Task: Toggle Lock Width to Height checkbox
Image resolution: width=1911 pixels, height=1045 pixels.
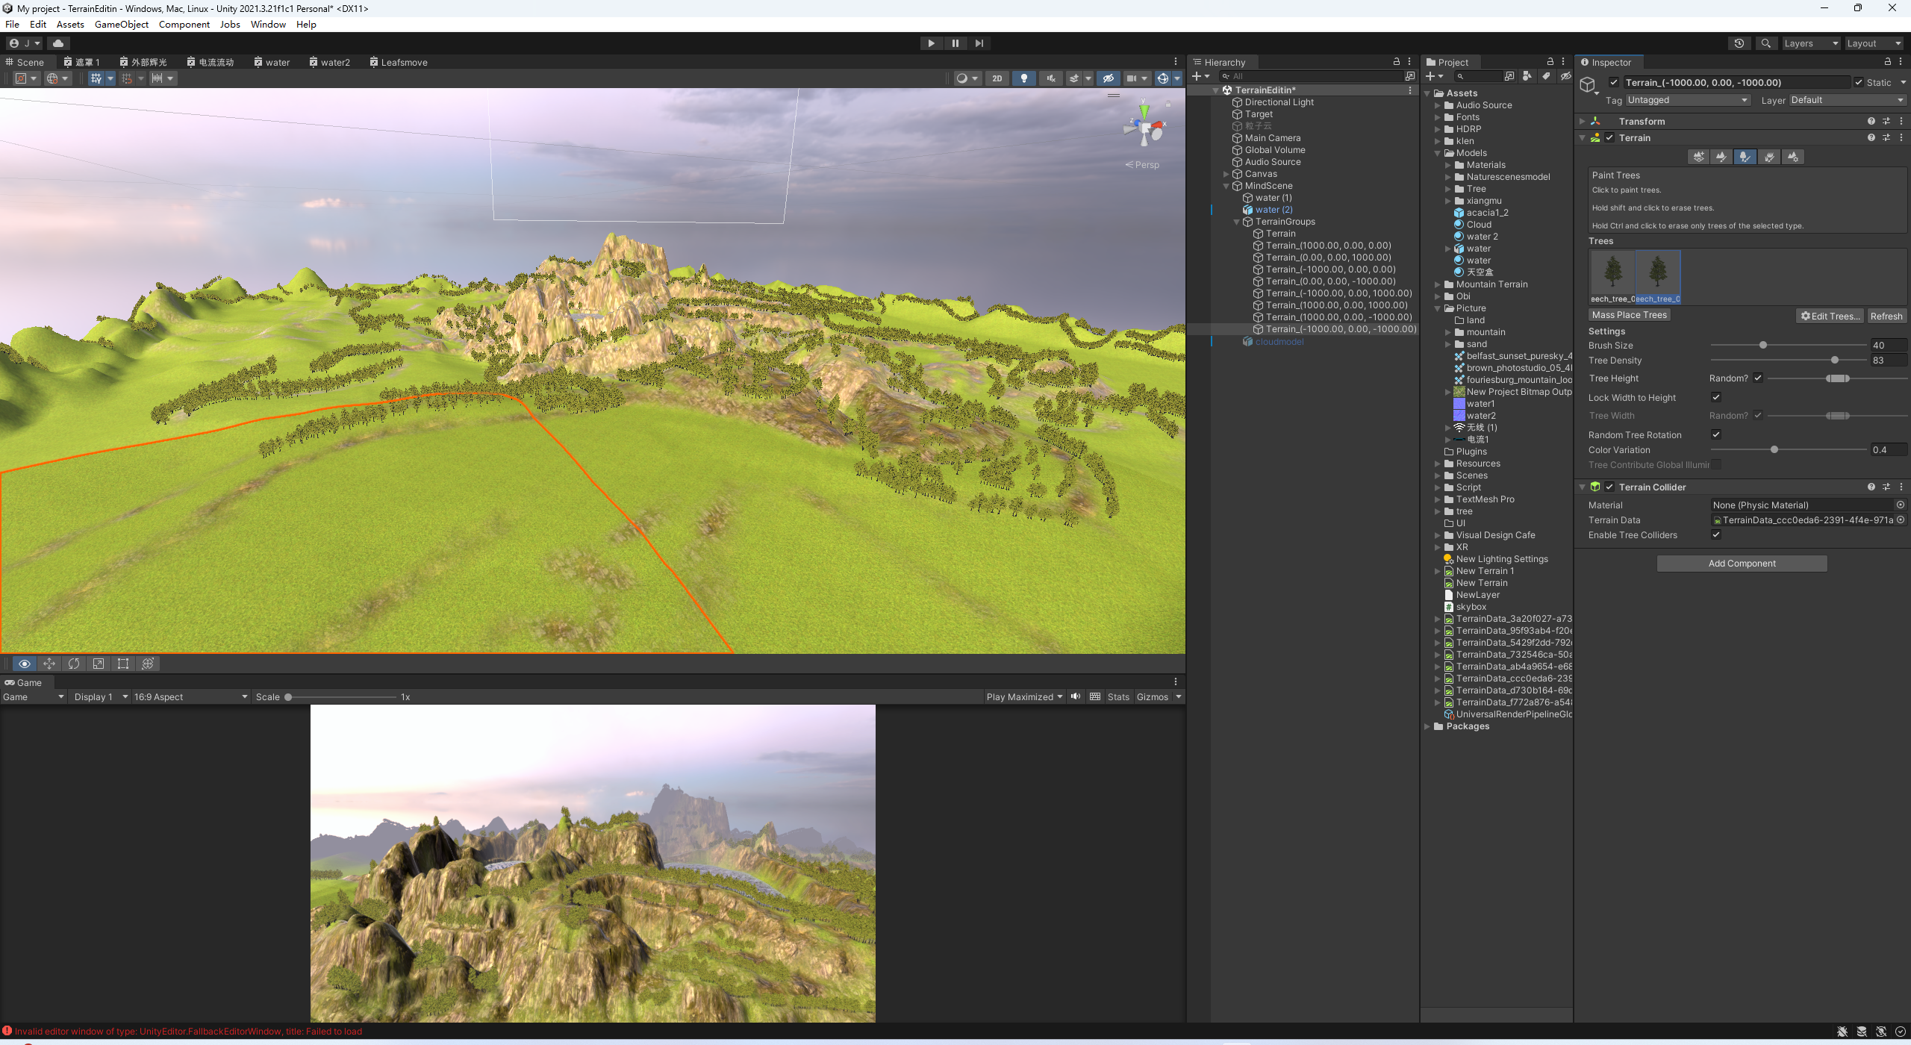Action: tap(1715, 397)
